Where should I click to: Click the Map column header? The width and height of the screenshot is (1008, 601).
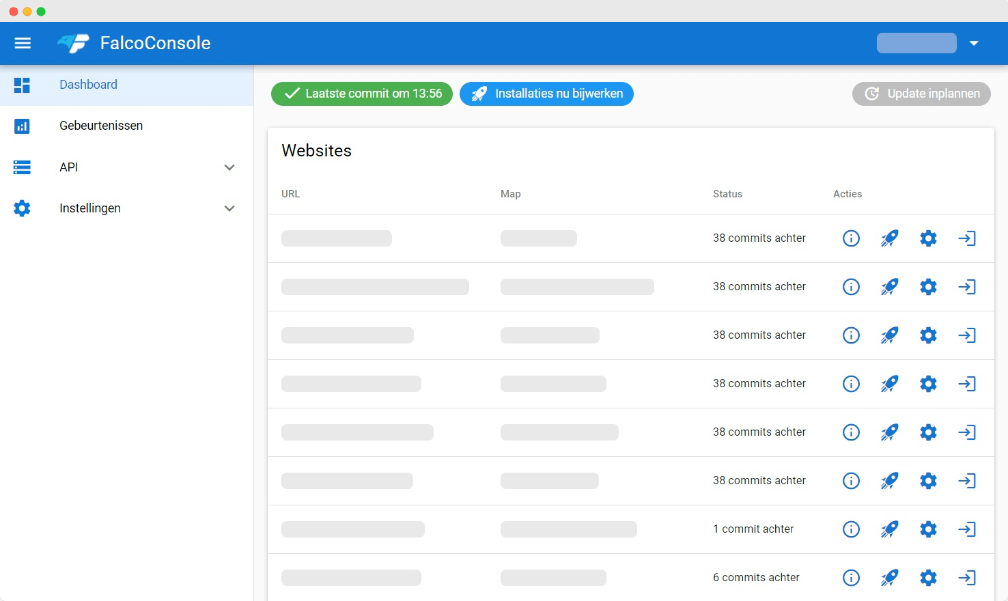click(x=510, y=194)
